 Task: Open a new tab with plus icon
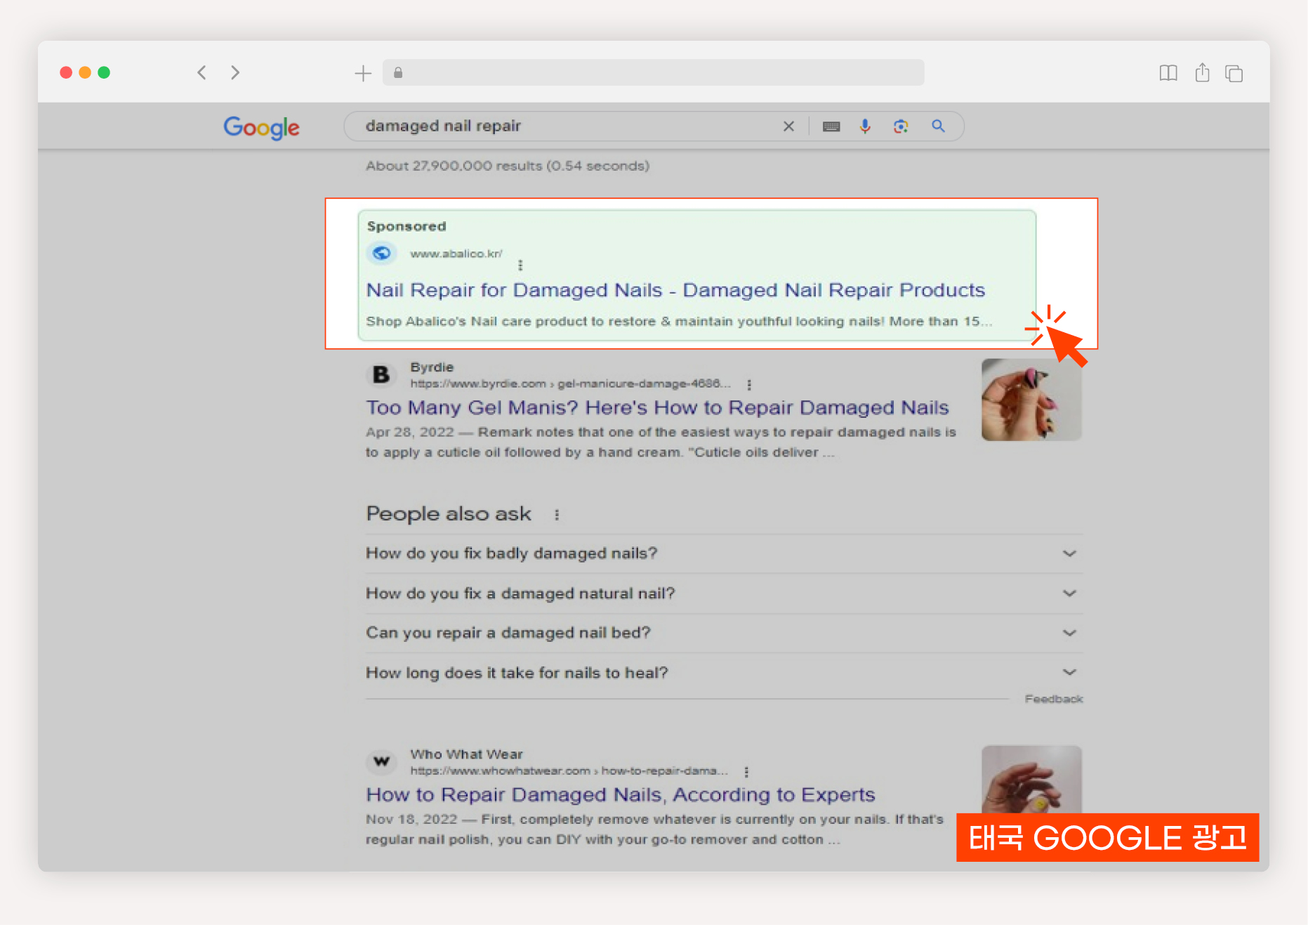(x=363, y=73)
